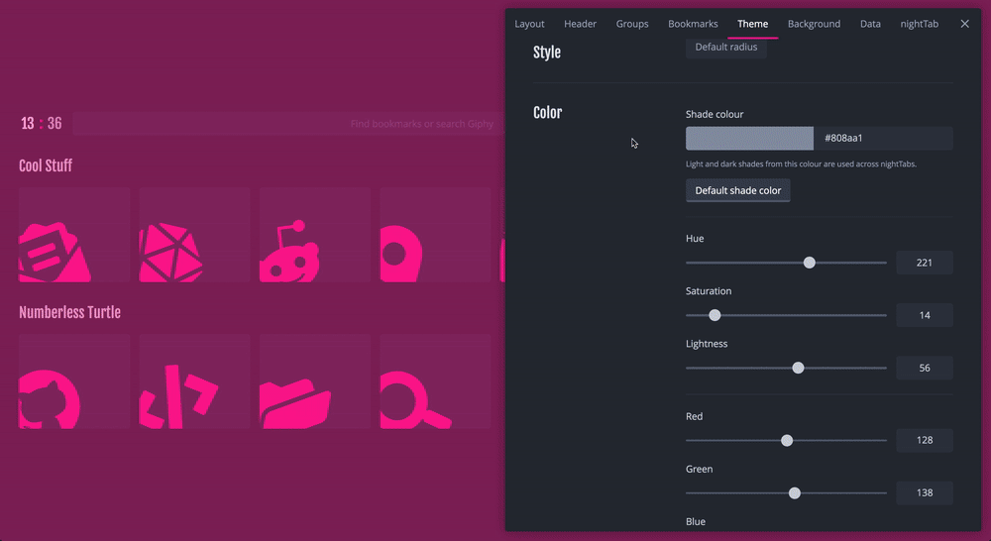The width and height of the screenshot is (991, 541).
Task: Switch to the Groups tab
Action: (632, 24)
